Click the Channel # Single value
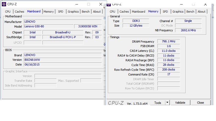 coord(188,21)
